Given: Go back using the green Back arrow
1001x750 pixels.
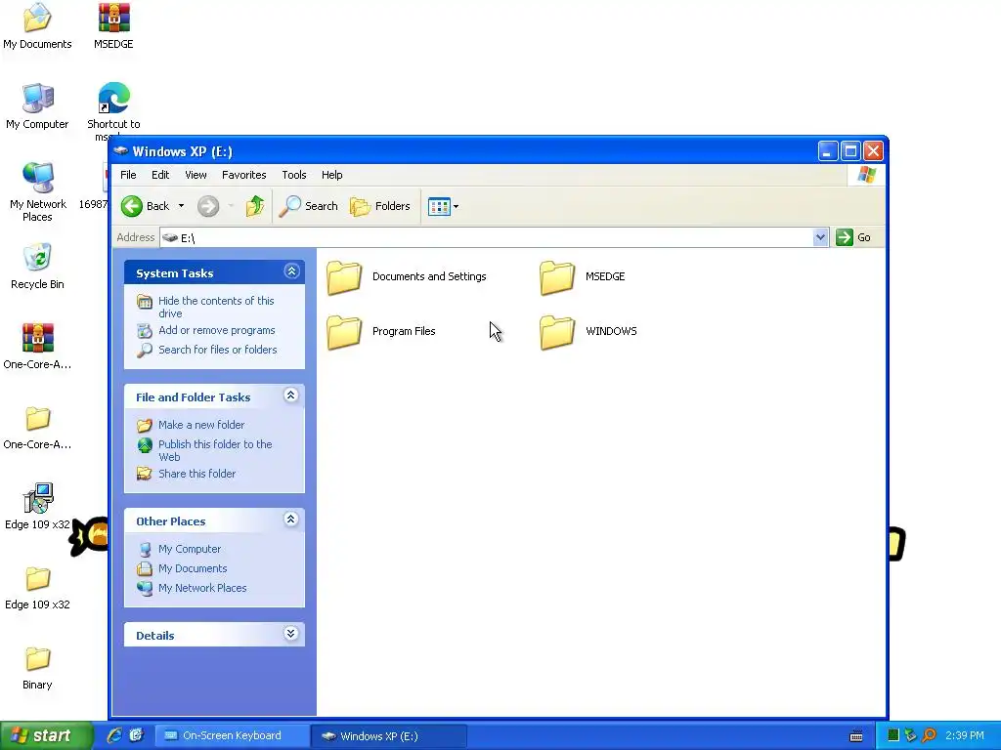Looking at the screenshot, I should pyautogui.click(x=146, y=206).
